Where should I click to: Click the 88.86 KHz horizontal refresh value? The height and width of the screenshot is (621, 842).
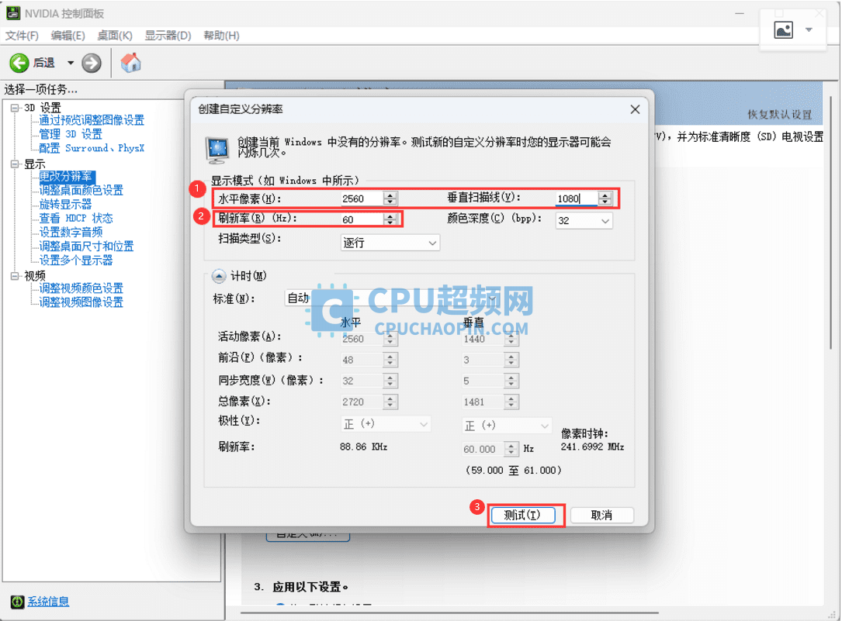point(363,447)
